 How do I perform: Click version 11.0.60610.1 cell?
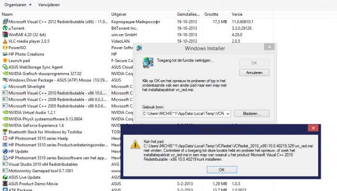[x=243, y=22]
